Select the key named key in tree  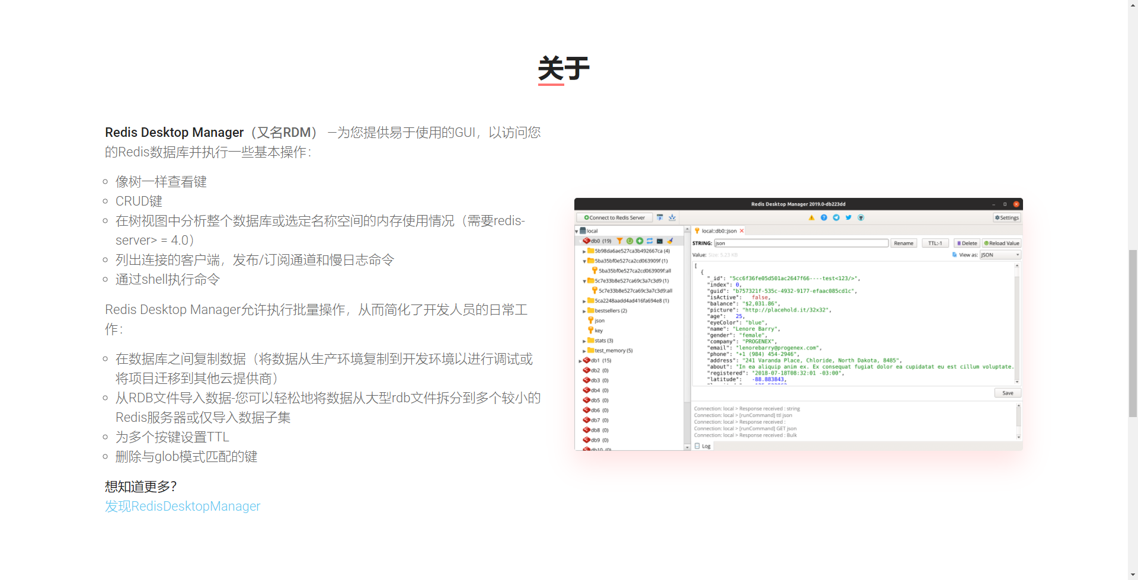(595, 331)
